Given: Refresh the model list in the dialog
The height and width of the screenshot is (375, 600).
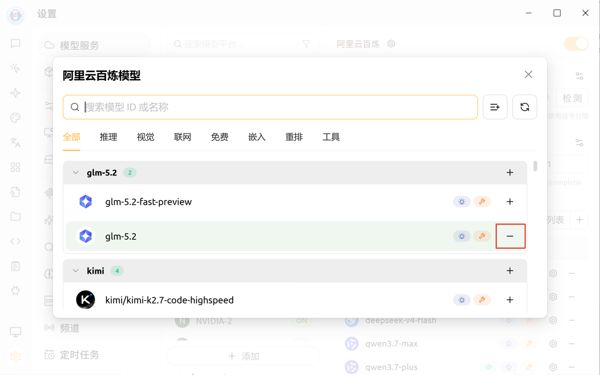Looking at the screenshot, I should click(524, 107).
